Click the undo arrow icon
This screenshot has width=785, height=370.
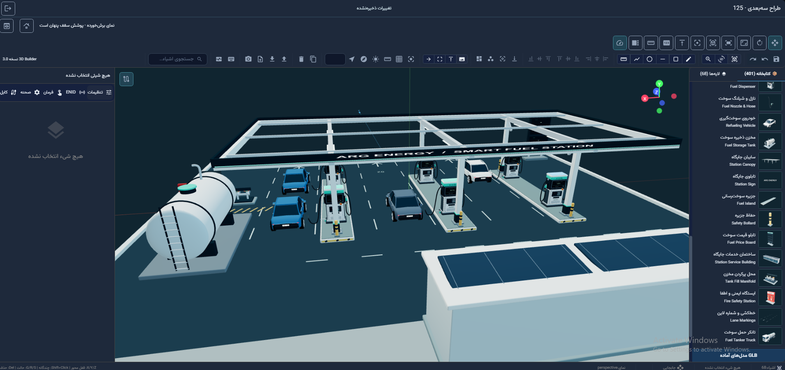coord(764,59)
